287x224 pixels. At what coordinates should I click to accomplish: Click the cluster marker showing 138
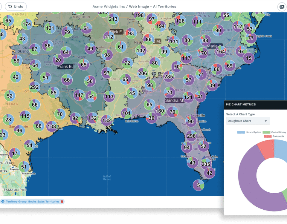tap(52, 126)
